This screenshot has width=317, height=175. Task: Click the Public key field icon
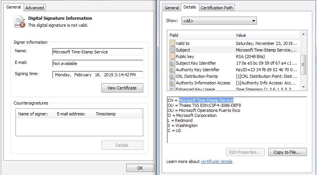tap(172, 57)
